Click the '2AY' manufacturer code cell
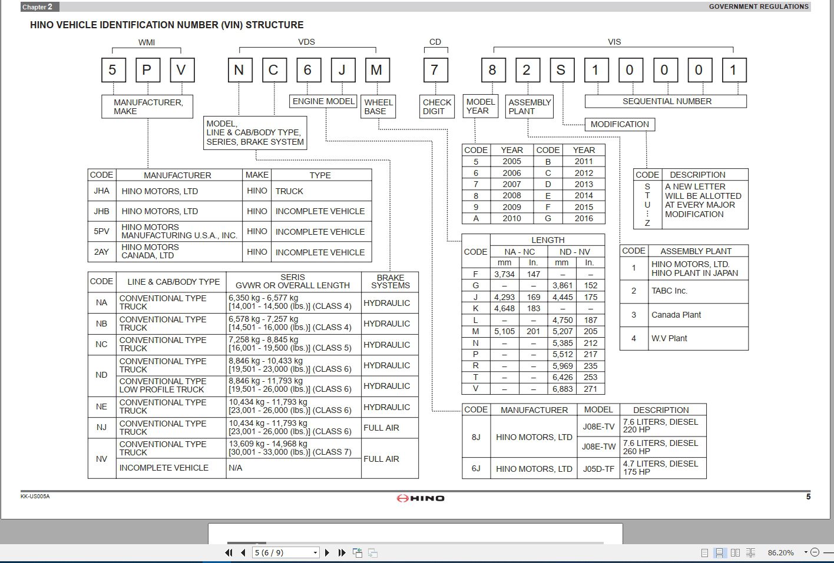This screenshot has width=834, height=563. pyautogui.click(x=101, y=251)
